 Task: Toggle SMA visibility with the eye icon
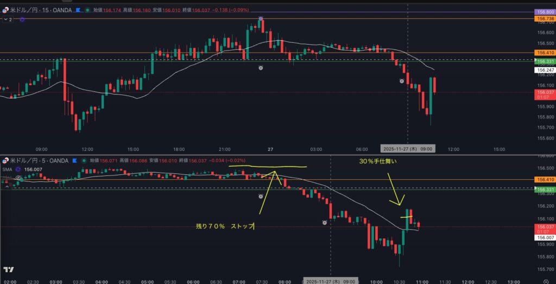(x=18, y=178)
